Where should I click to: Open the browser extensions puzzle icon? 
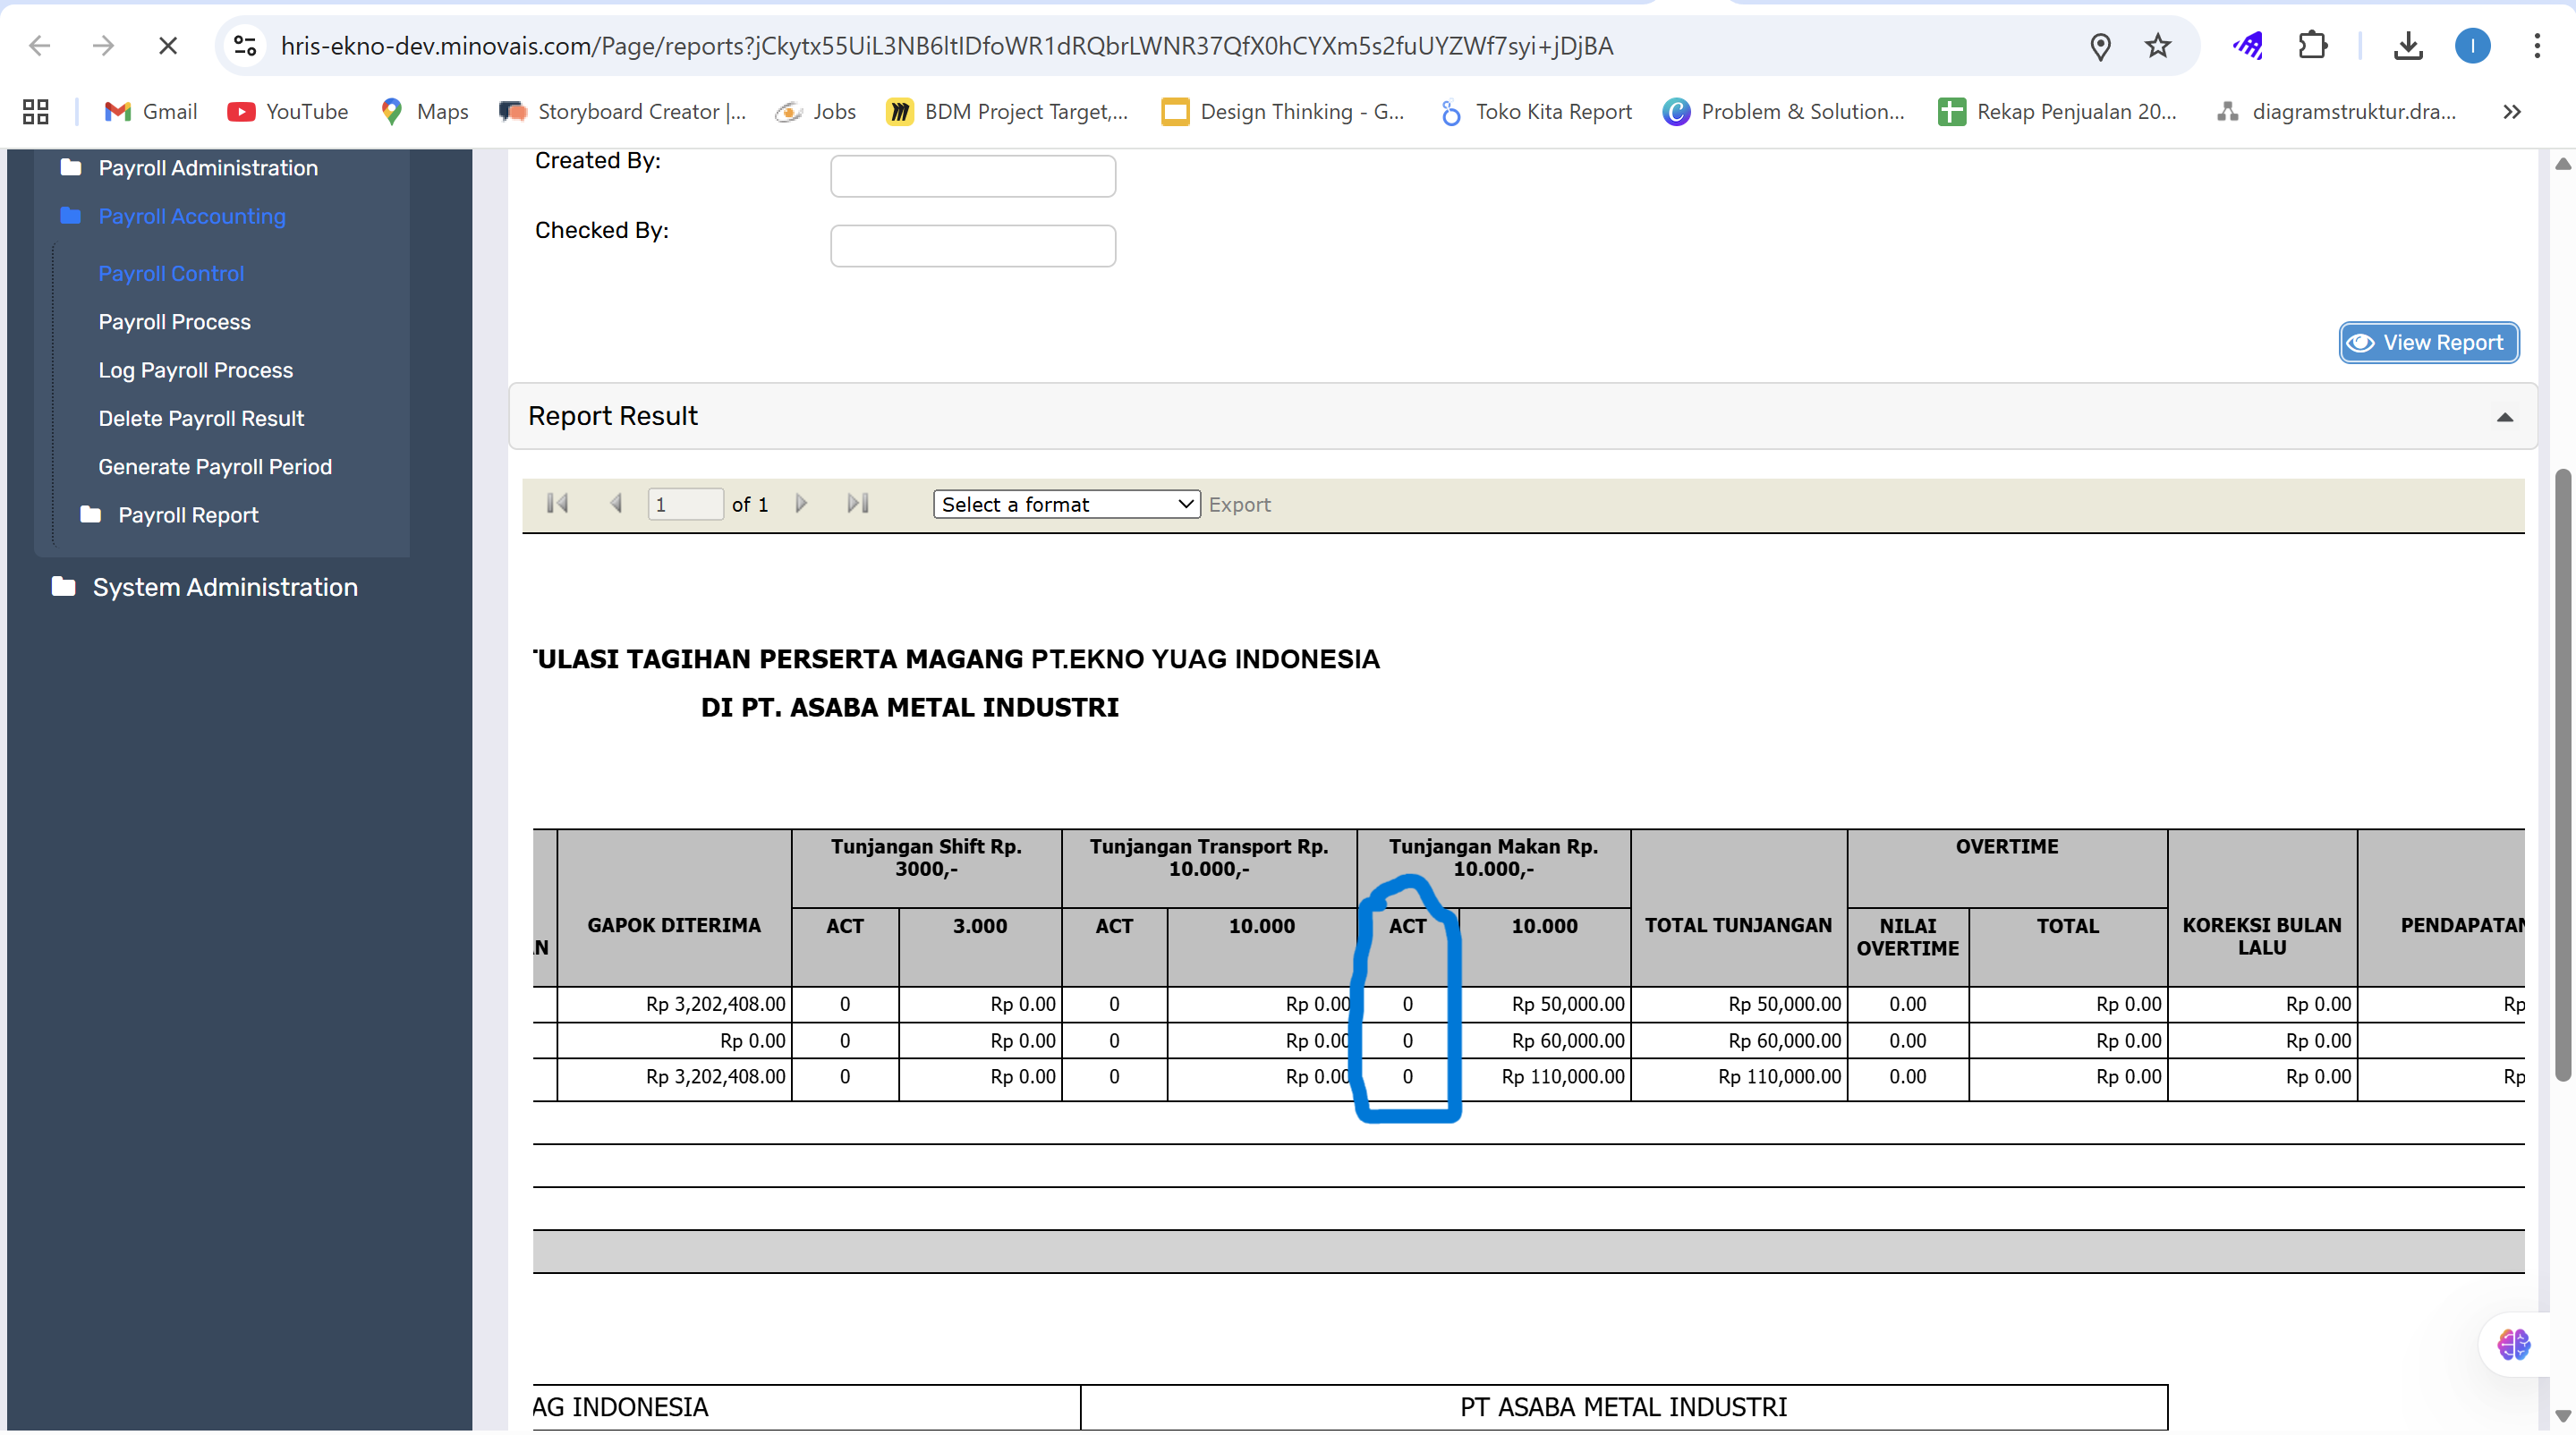click(2312, 46)
